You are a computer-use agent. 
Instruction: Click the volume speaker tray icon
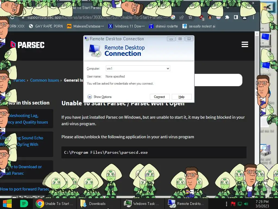(246, 204)
